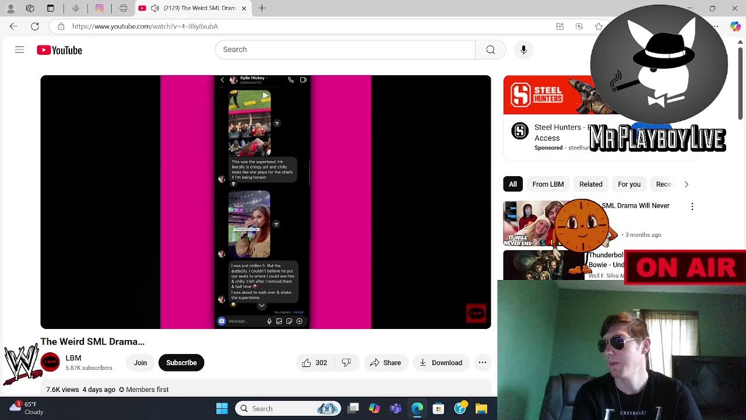
Task: Open the LBM channel avatar
Action: [x=50, y=362]
